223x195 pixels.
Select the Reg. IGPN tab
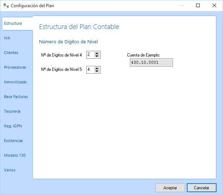click(13, 126)
